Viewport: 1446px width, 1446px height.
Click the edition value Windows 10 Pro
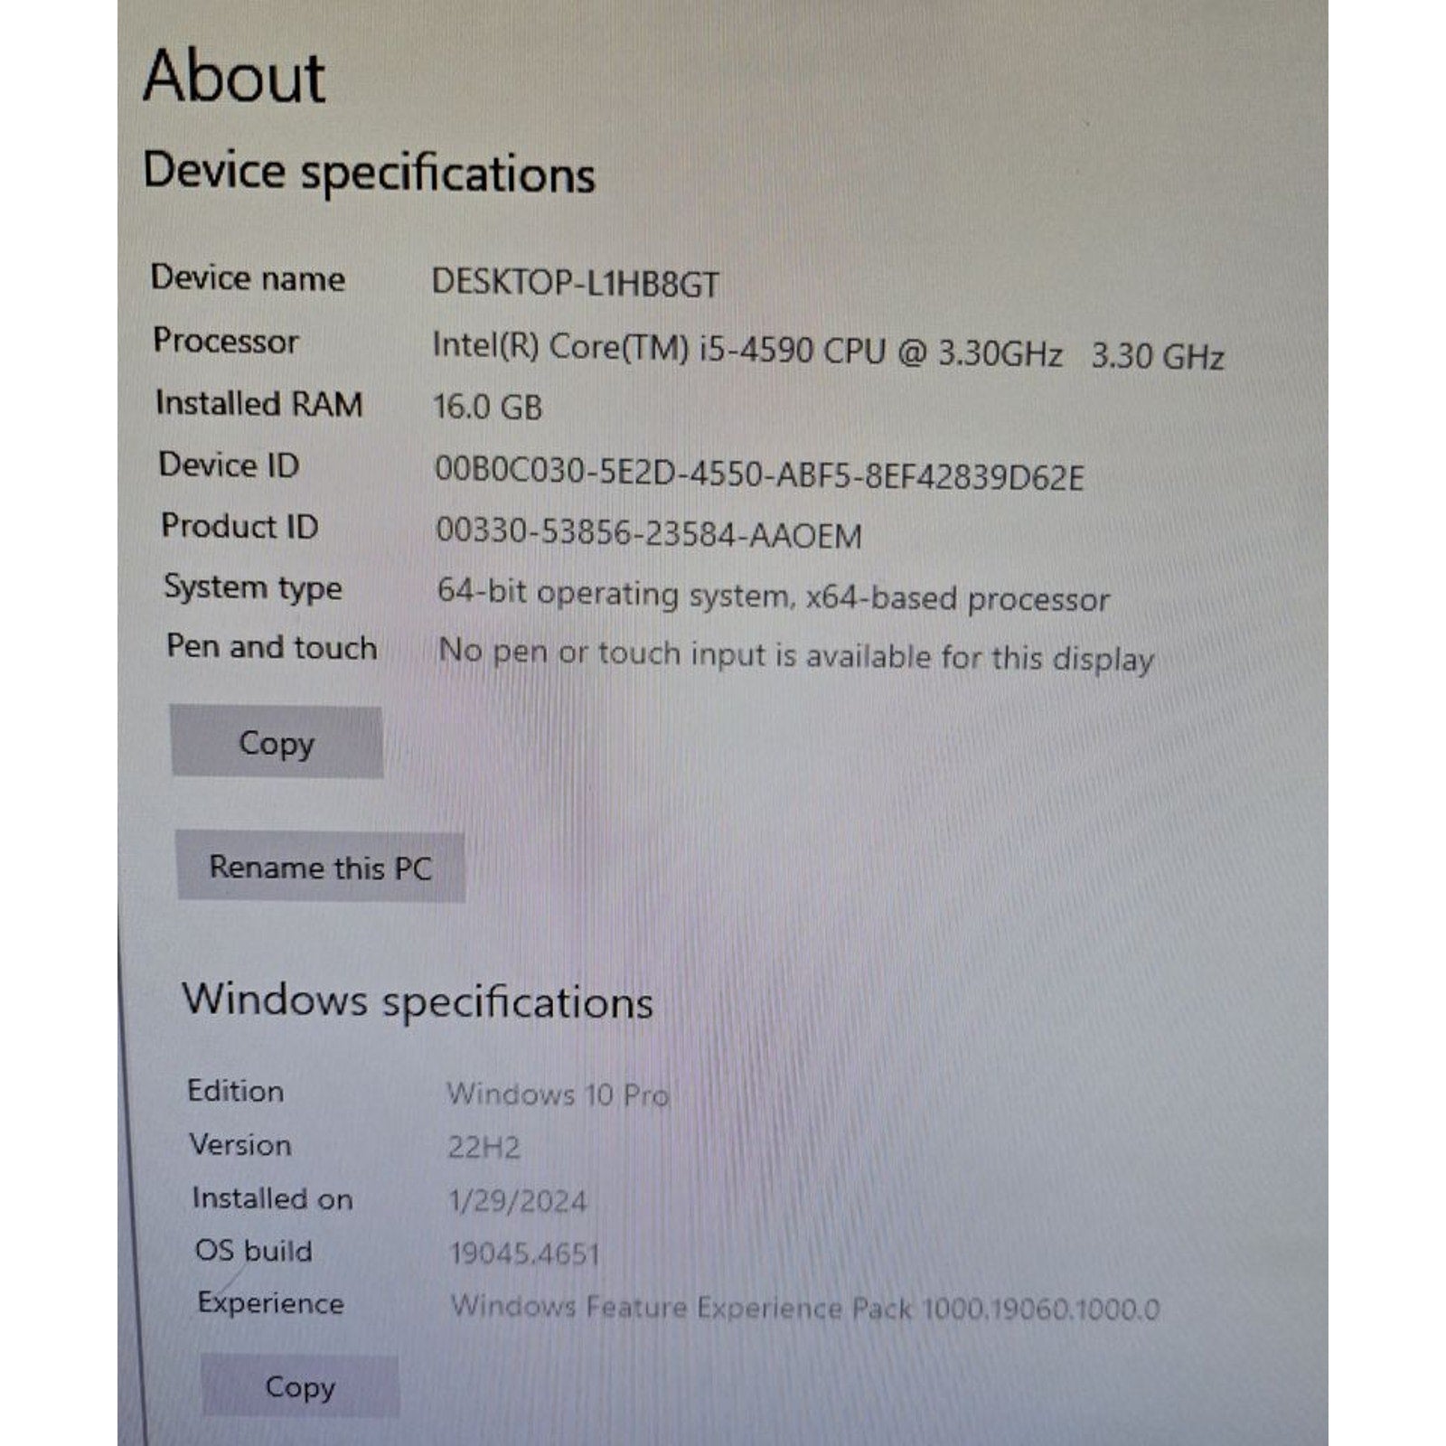point(558,1094)
